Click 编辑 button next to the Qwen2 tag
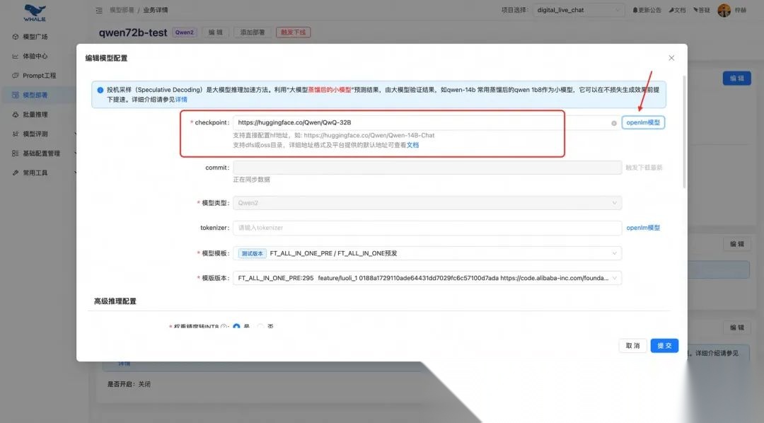Image resolution: width=764 pixels, height=423 pixels. point(215,33)
